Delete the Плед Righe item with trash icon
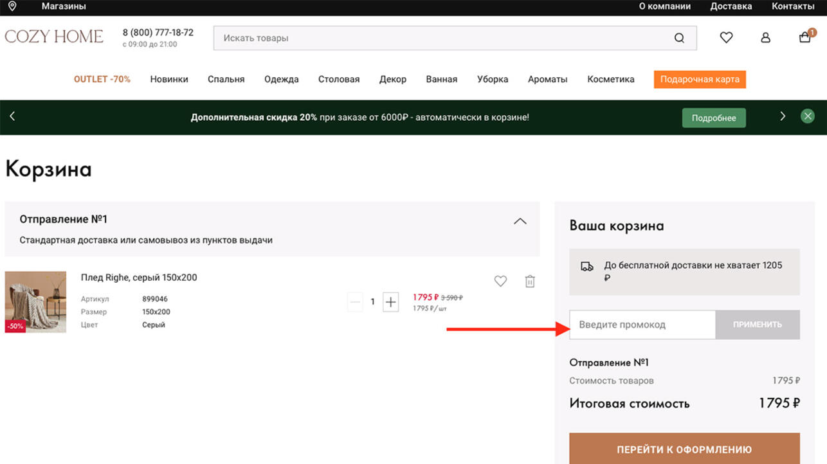 [530, 281]
